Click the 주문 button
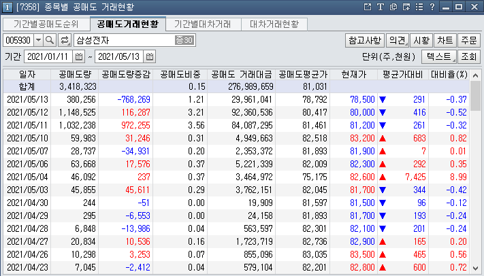This screenshot has width=484, height=276. point(469,40)
